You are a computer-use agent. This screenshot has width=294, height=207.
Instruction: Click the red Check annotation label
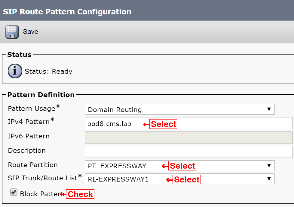tap(80, 194)
